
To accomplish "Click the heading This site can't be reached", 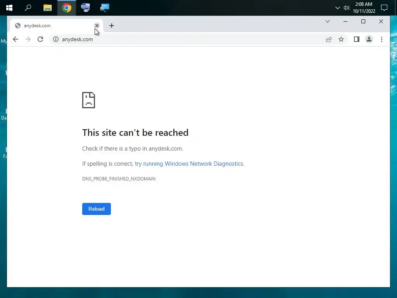I will (x=135, y=133).
